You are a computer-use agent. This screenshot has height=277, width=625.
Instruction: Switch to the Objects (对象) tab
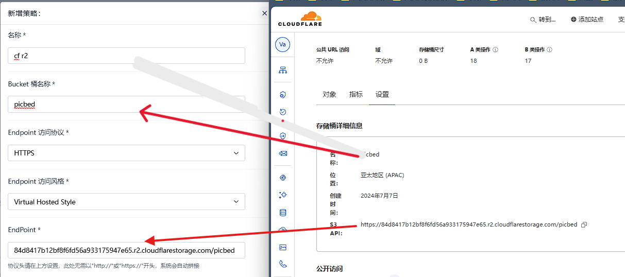[329, 95]
